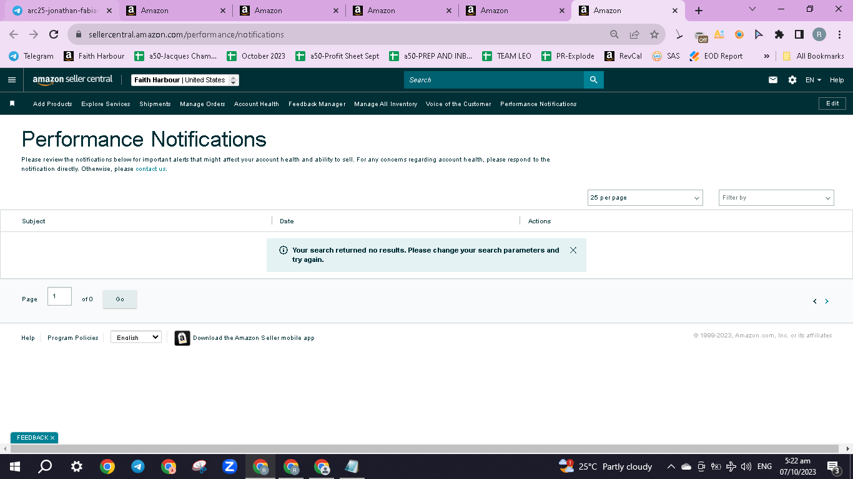Open the Seller Central hamburger menu

point(12,80)
